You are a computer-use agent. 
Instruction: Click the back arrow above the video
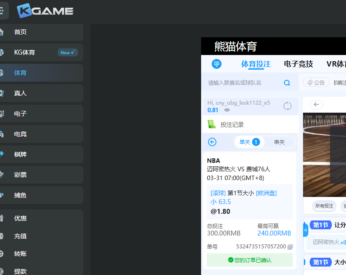[316, 105]
